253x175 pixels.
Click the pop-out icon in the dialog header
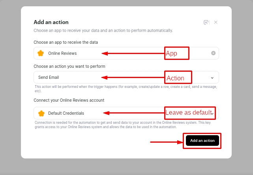coord(206,22)
